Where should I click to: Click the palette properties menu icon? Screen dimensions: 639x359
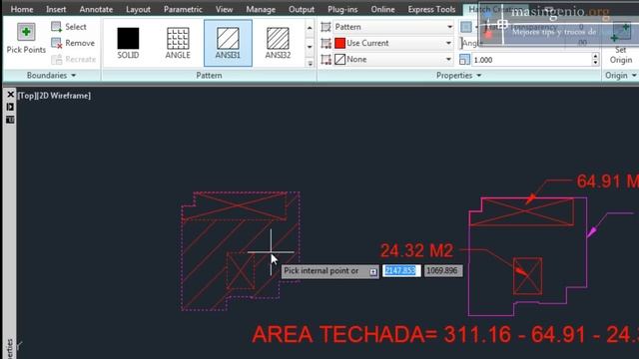coord(10,120)
